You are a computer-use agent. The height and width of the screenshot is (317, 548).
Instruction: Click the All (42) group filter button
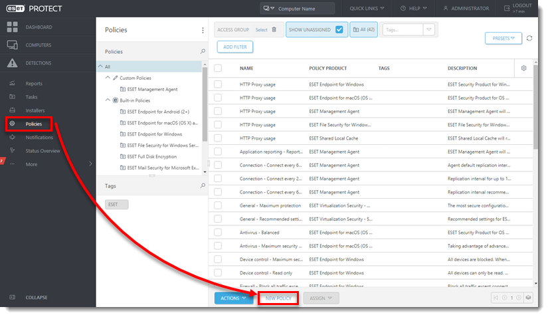tap(363, 30)
